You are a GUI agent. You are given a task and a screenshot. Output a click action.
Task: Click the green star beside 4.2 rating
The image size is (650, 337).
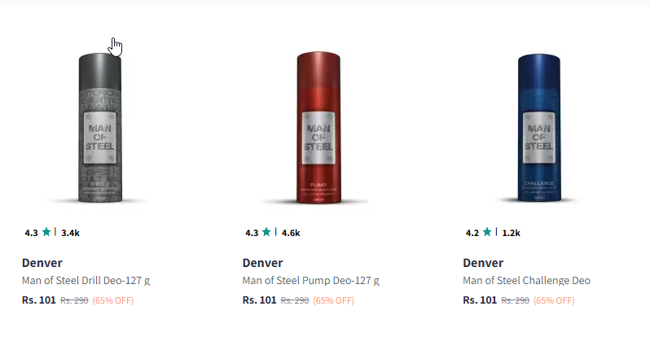pyautogui.click(x=487, y=232)
